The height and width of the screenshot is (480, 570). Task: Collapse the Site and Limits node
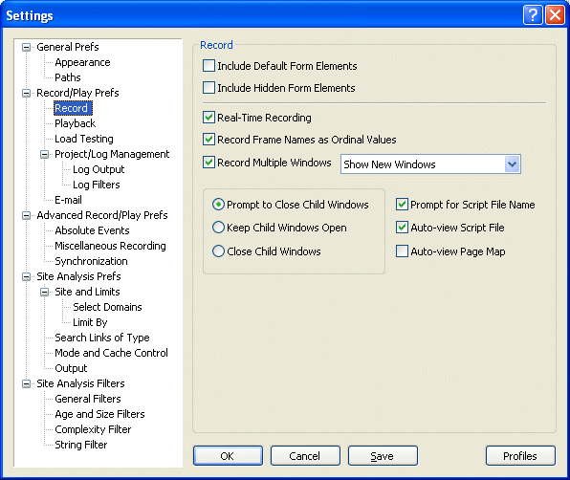(x=44, y=293)
